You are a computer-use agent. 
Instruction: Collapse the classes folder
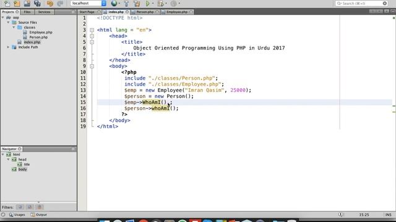point(14,27)
